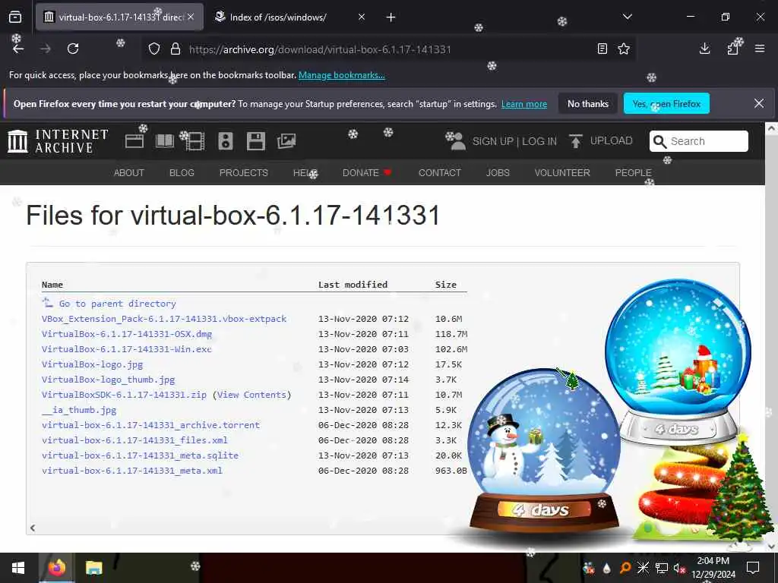Open the Firefox hamburger application menu
The height and width of the screenshot is (583, 778).
(760, 49)
